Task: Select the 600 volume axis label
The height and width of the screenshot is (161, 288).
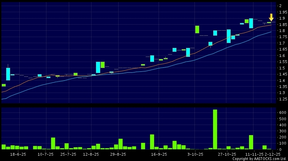Action: click(x=282, y=112)
